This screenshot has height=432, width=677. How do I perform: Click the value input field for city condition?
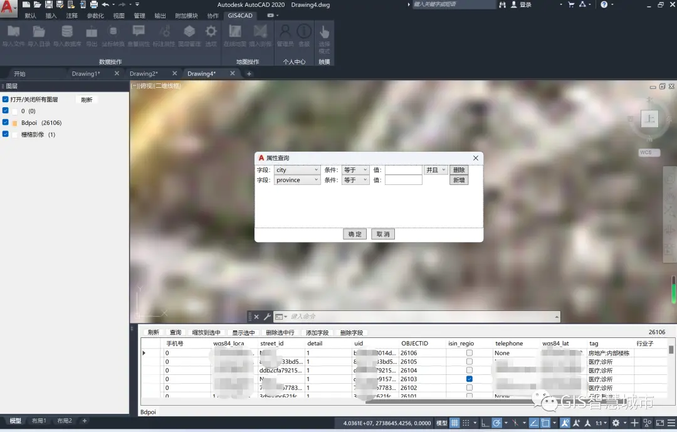[x=404, y=170]
